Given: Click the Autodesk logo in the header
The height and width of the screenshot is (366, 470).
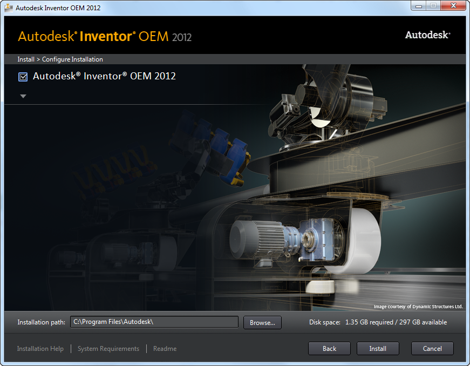Looking at the screenshot, I should pos(428,35).
